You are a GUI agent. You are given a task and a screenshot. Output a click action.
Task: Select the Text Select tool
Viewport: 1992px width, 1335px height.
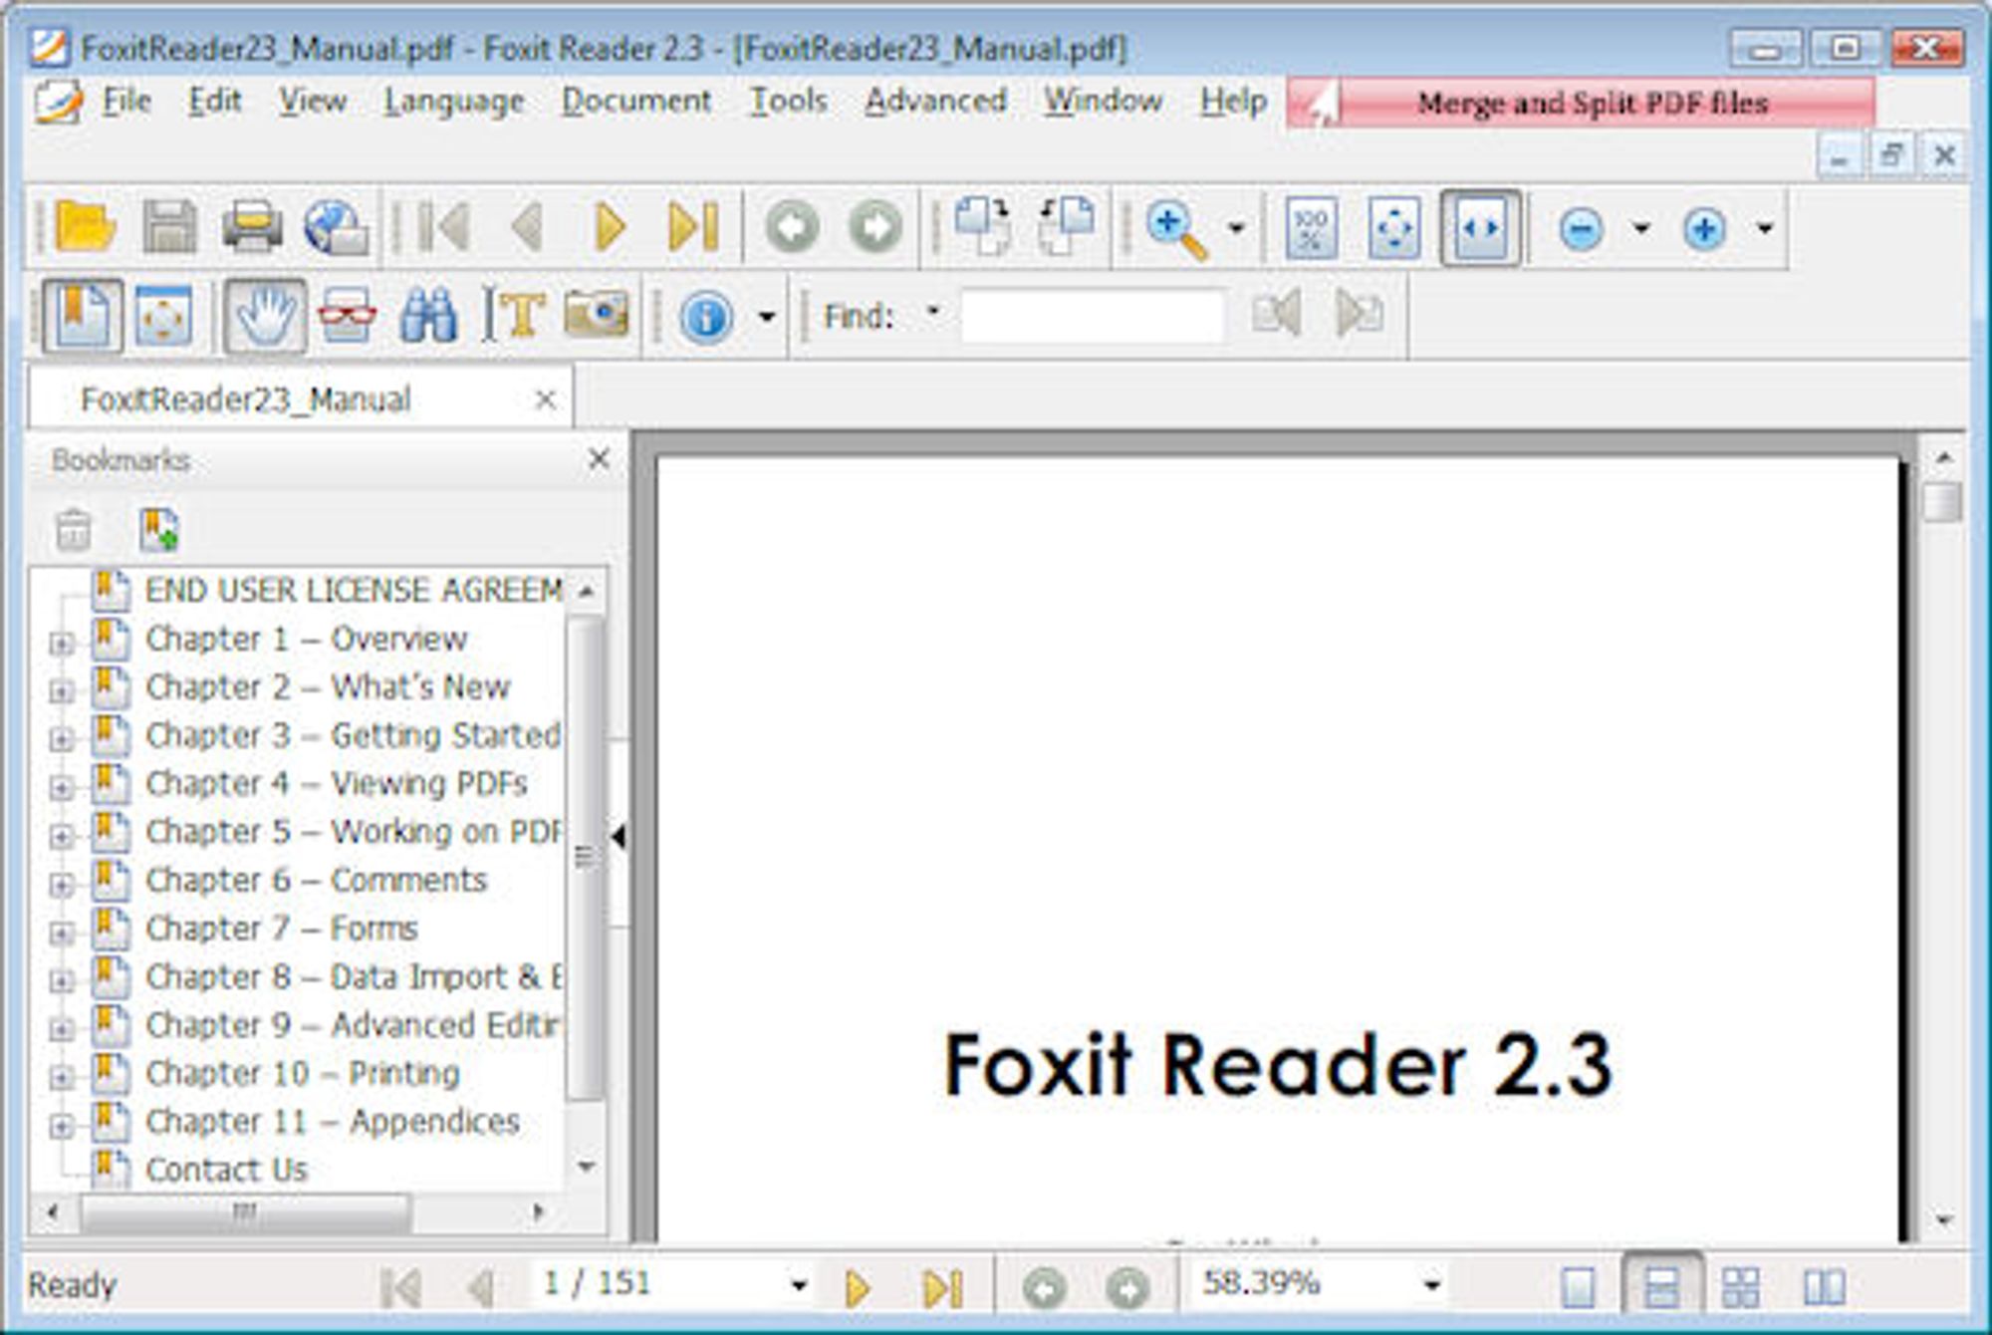[512, 316]
